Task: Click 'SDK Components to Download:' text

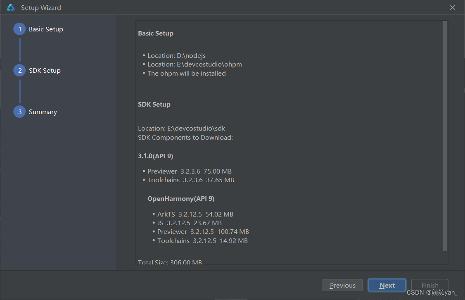Action: (x=185, y=137)
